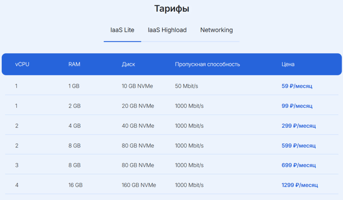The image size is (343, 200).
Task: Click the 16 GB RAM cell
Action: (x=75, y=185)
